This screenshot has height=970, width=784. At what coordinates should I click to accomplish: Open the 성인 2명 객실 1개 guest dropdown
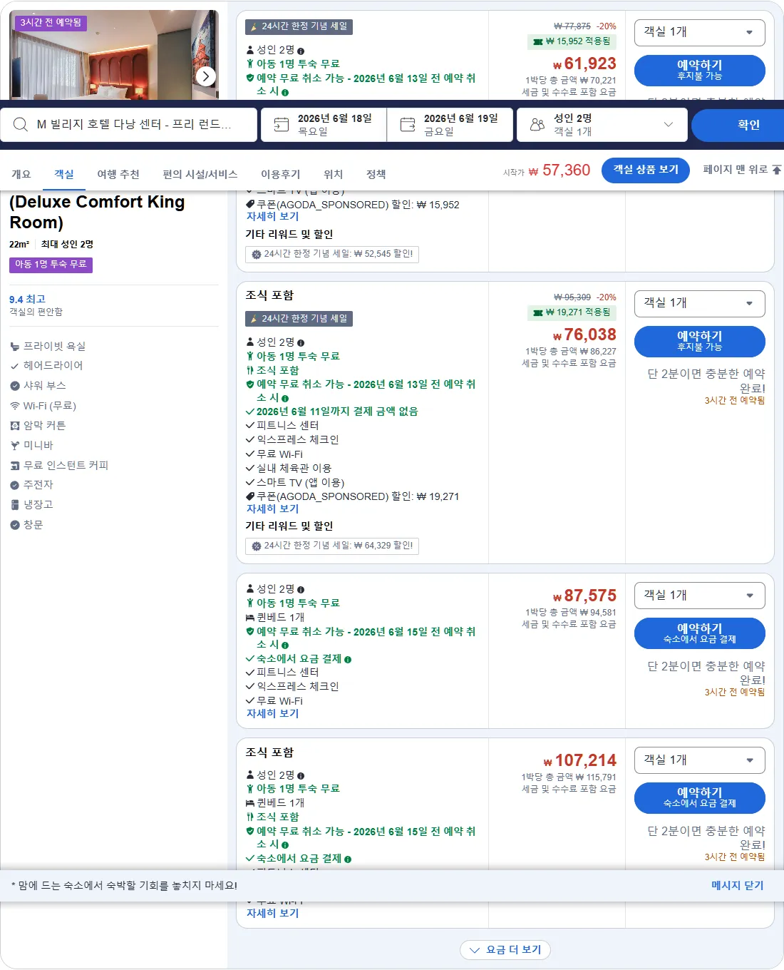click(602, 125)
